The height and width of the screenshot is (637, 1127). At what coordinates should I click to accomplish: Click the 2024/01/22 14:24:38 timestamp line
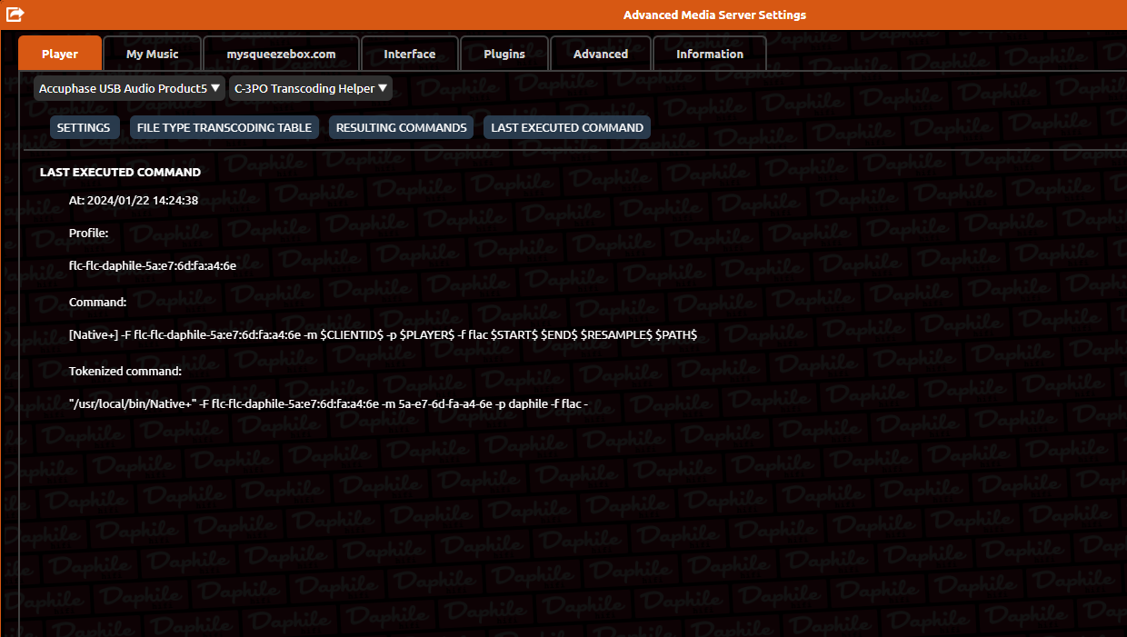point(134,200)
